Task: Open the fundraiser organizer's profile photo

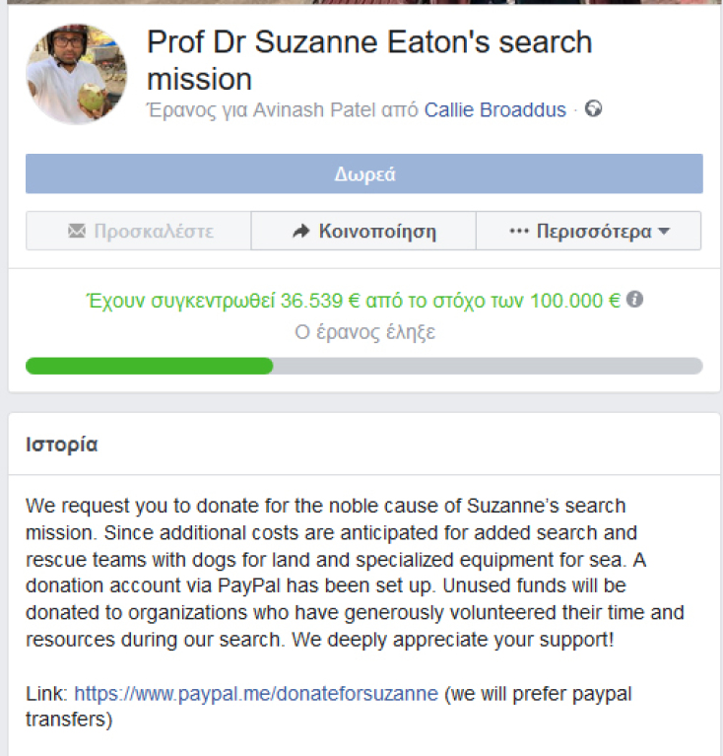Action: coord(76,75)
